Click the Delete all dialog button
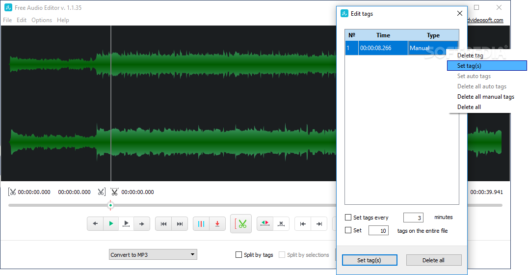This screenshot has width=528, height=275. pos(434,260)
